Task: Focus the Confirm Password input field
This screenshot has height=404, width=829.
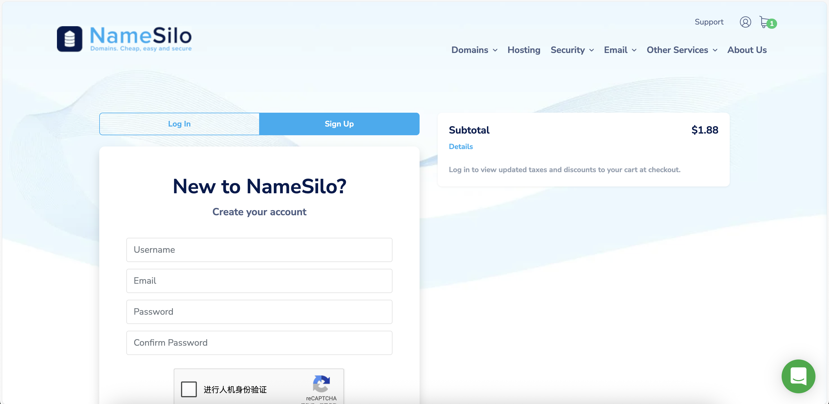Action: point(259,343)
